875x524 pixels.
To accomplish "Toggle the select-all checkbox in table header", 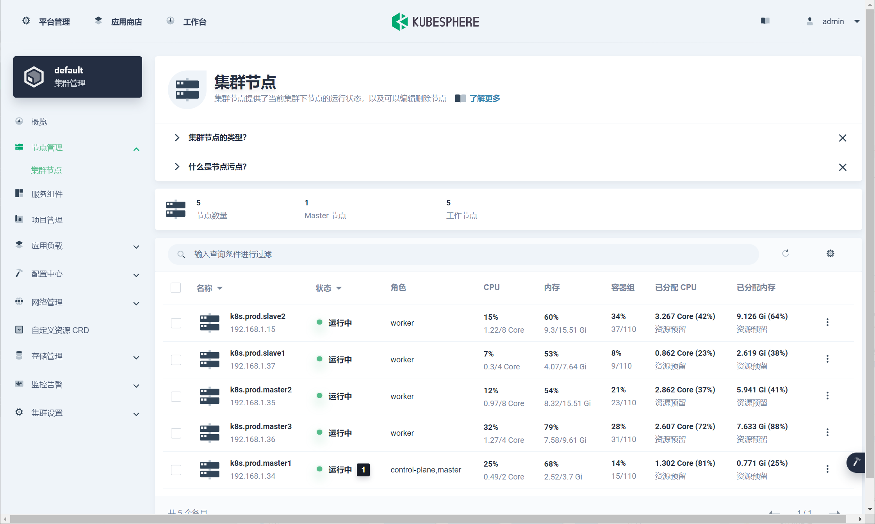I will point(176,288).
